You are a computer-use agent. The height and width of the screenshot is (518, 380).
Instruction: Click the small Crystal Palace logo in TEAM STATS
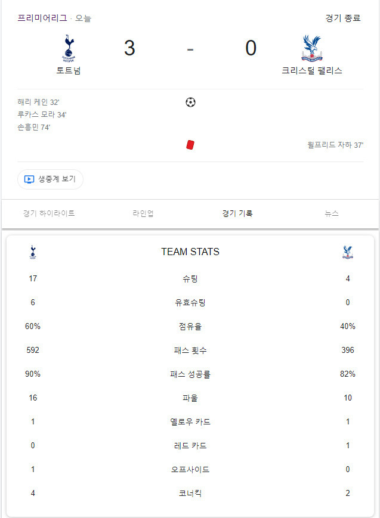(348, 252)
